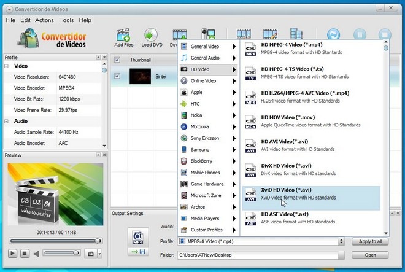Click the Game Hardware controller icon
The image size is (405, 272).
pyautogui.click(x=183, y=184)
